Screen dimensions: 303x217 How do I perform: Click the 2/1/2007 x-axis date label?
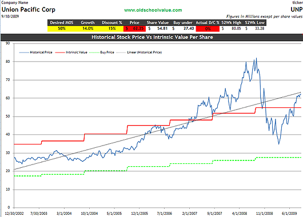190,214
